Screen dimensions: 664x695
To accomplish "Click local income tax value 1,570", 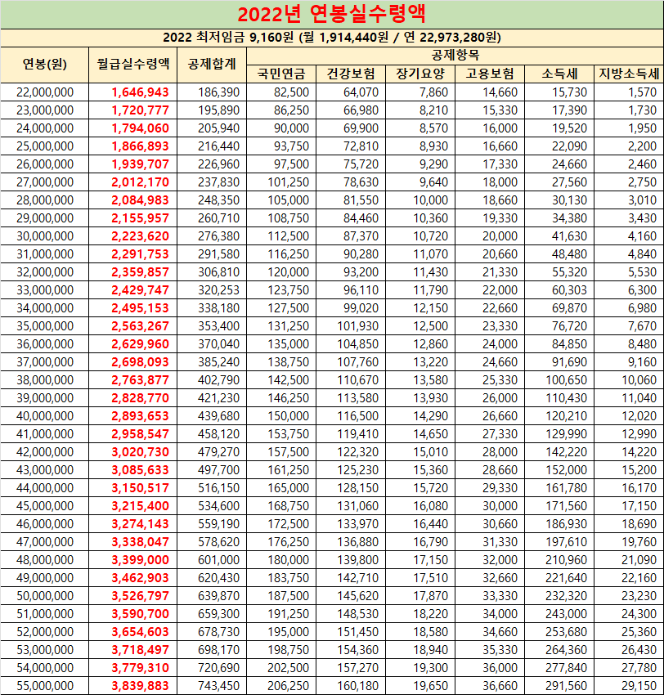I will [642, 92].
